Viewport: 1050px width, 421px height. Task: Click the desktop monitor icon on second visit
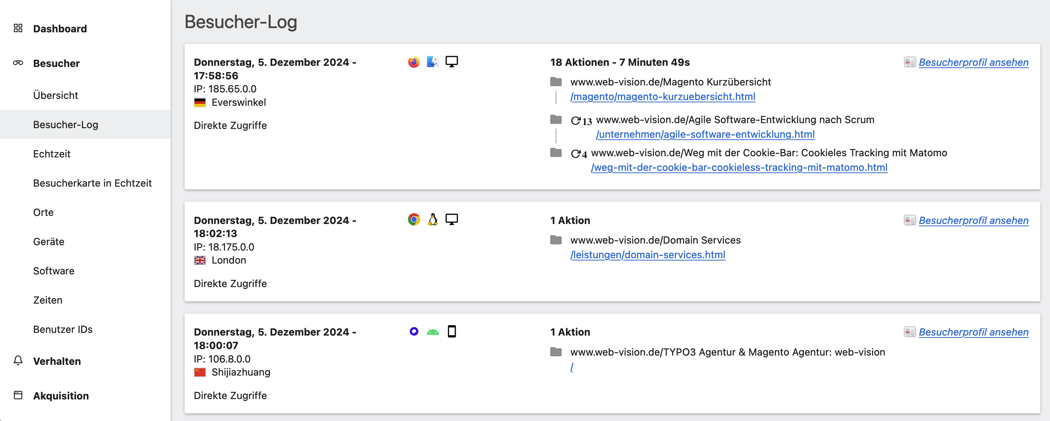point(452,219)
